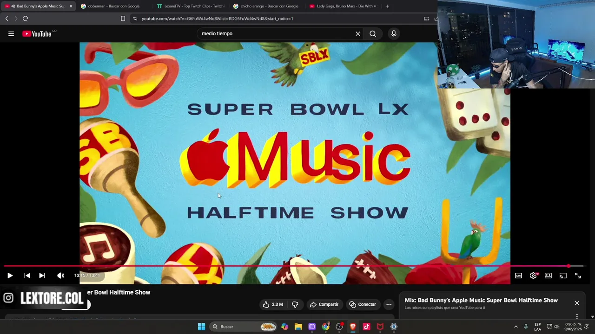
Task: Open the YouTube hamburger guide menu
Action: tap(11, 33)
